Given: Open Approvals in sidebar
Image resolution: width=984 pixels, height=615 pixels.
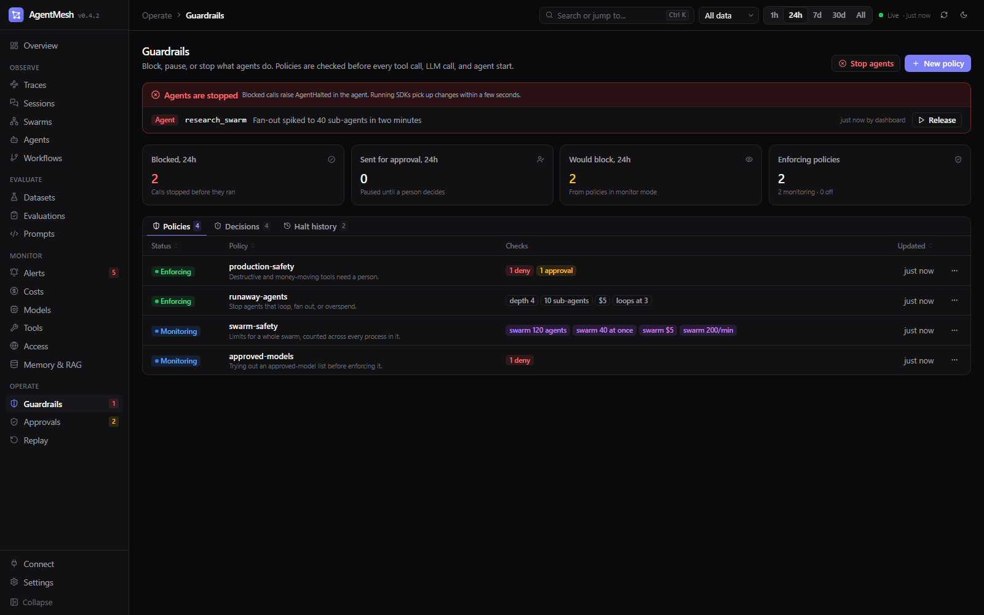Looking at the screenshot, I should [x=64, y=422].
